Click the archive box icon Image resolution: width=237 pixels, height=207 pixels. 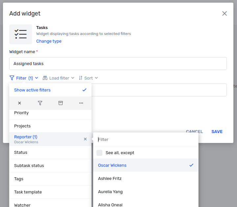point(61,103)
